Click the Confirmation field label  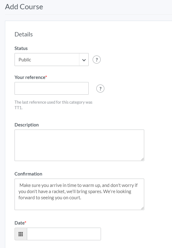(x=28, y=174)
